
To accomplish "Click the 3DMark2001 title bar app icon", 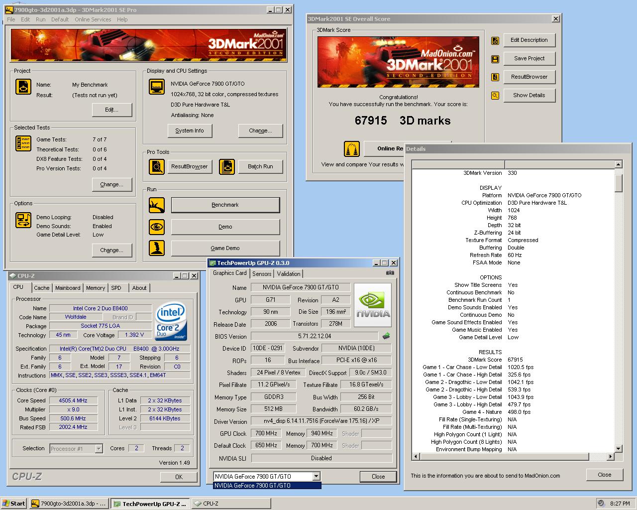I will [9, 9].
